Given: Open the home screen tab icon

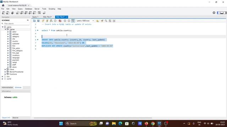Looking at the screenshot, I should point(3,5).
